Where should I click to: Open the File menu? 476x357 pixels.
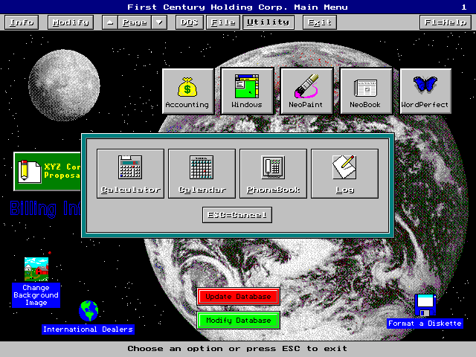point(222,22)
